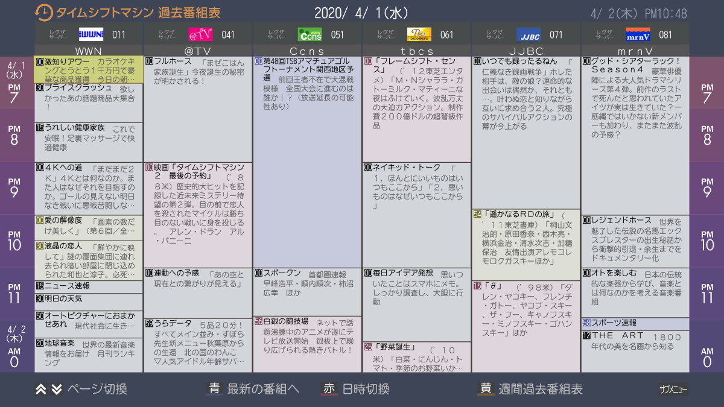Select the JJBC channel name header
The image size is (724, 407).
526,51
